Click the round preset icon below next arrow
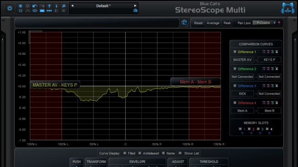The image size is (298, 167). click(135, 11)
